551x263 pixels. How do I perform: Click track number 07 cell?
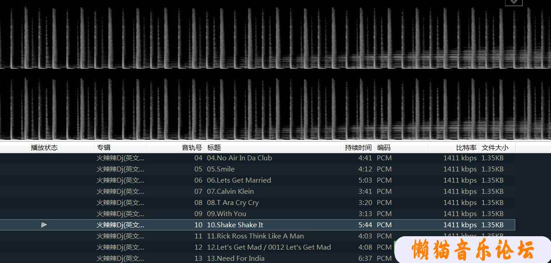click(198, 191)
